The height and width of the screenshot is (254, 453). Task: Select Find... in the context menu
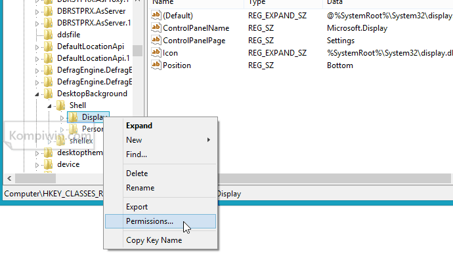click(160, 154)
